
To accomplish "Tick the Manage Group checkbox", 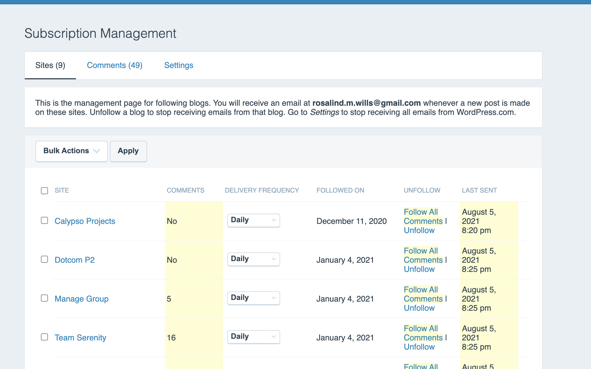I will pyautogui.click(x=44, y=298).
